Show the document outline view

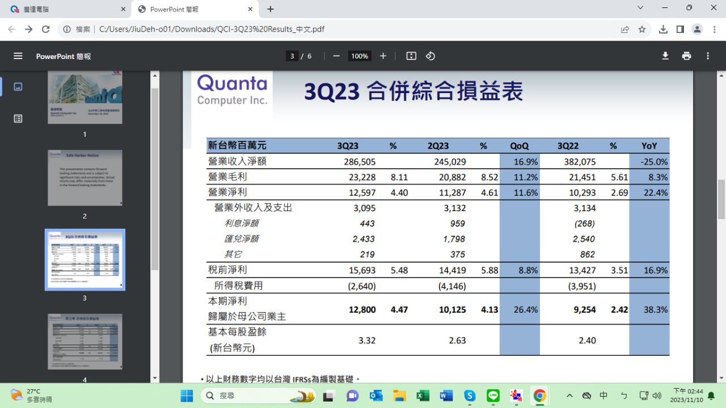point(18,119)
